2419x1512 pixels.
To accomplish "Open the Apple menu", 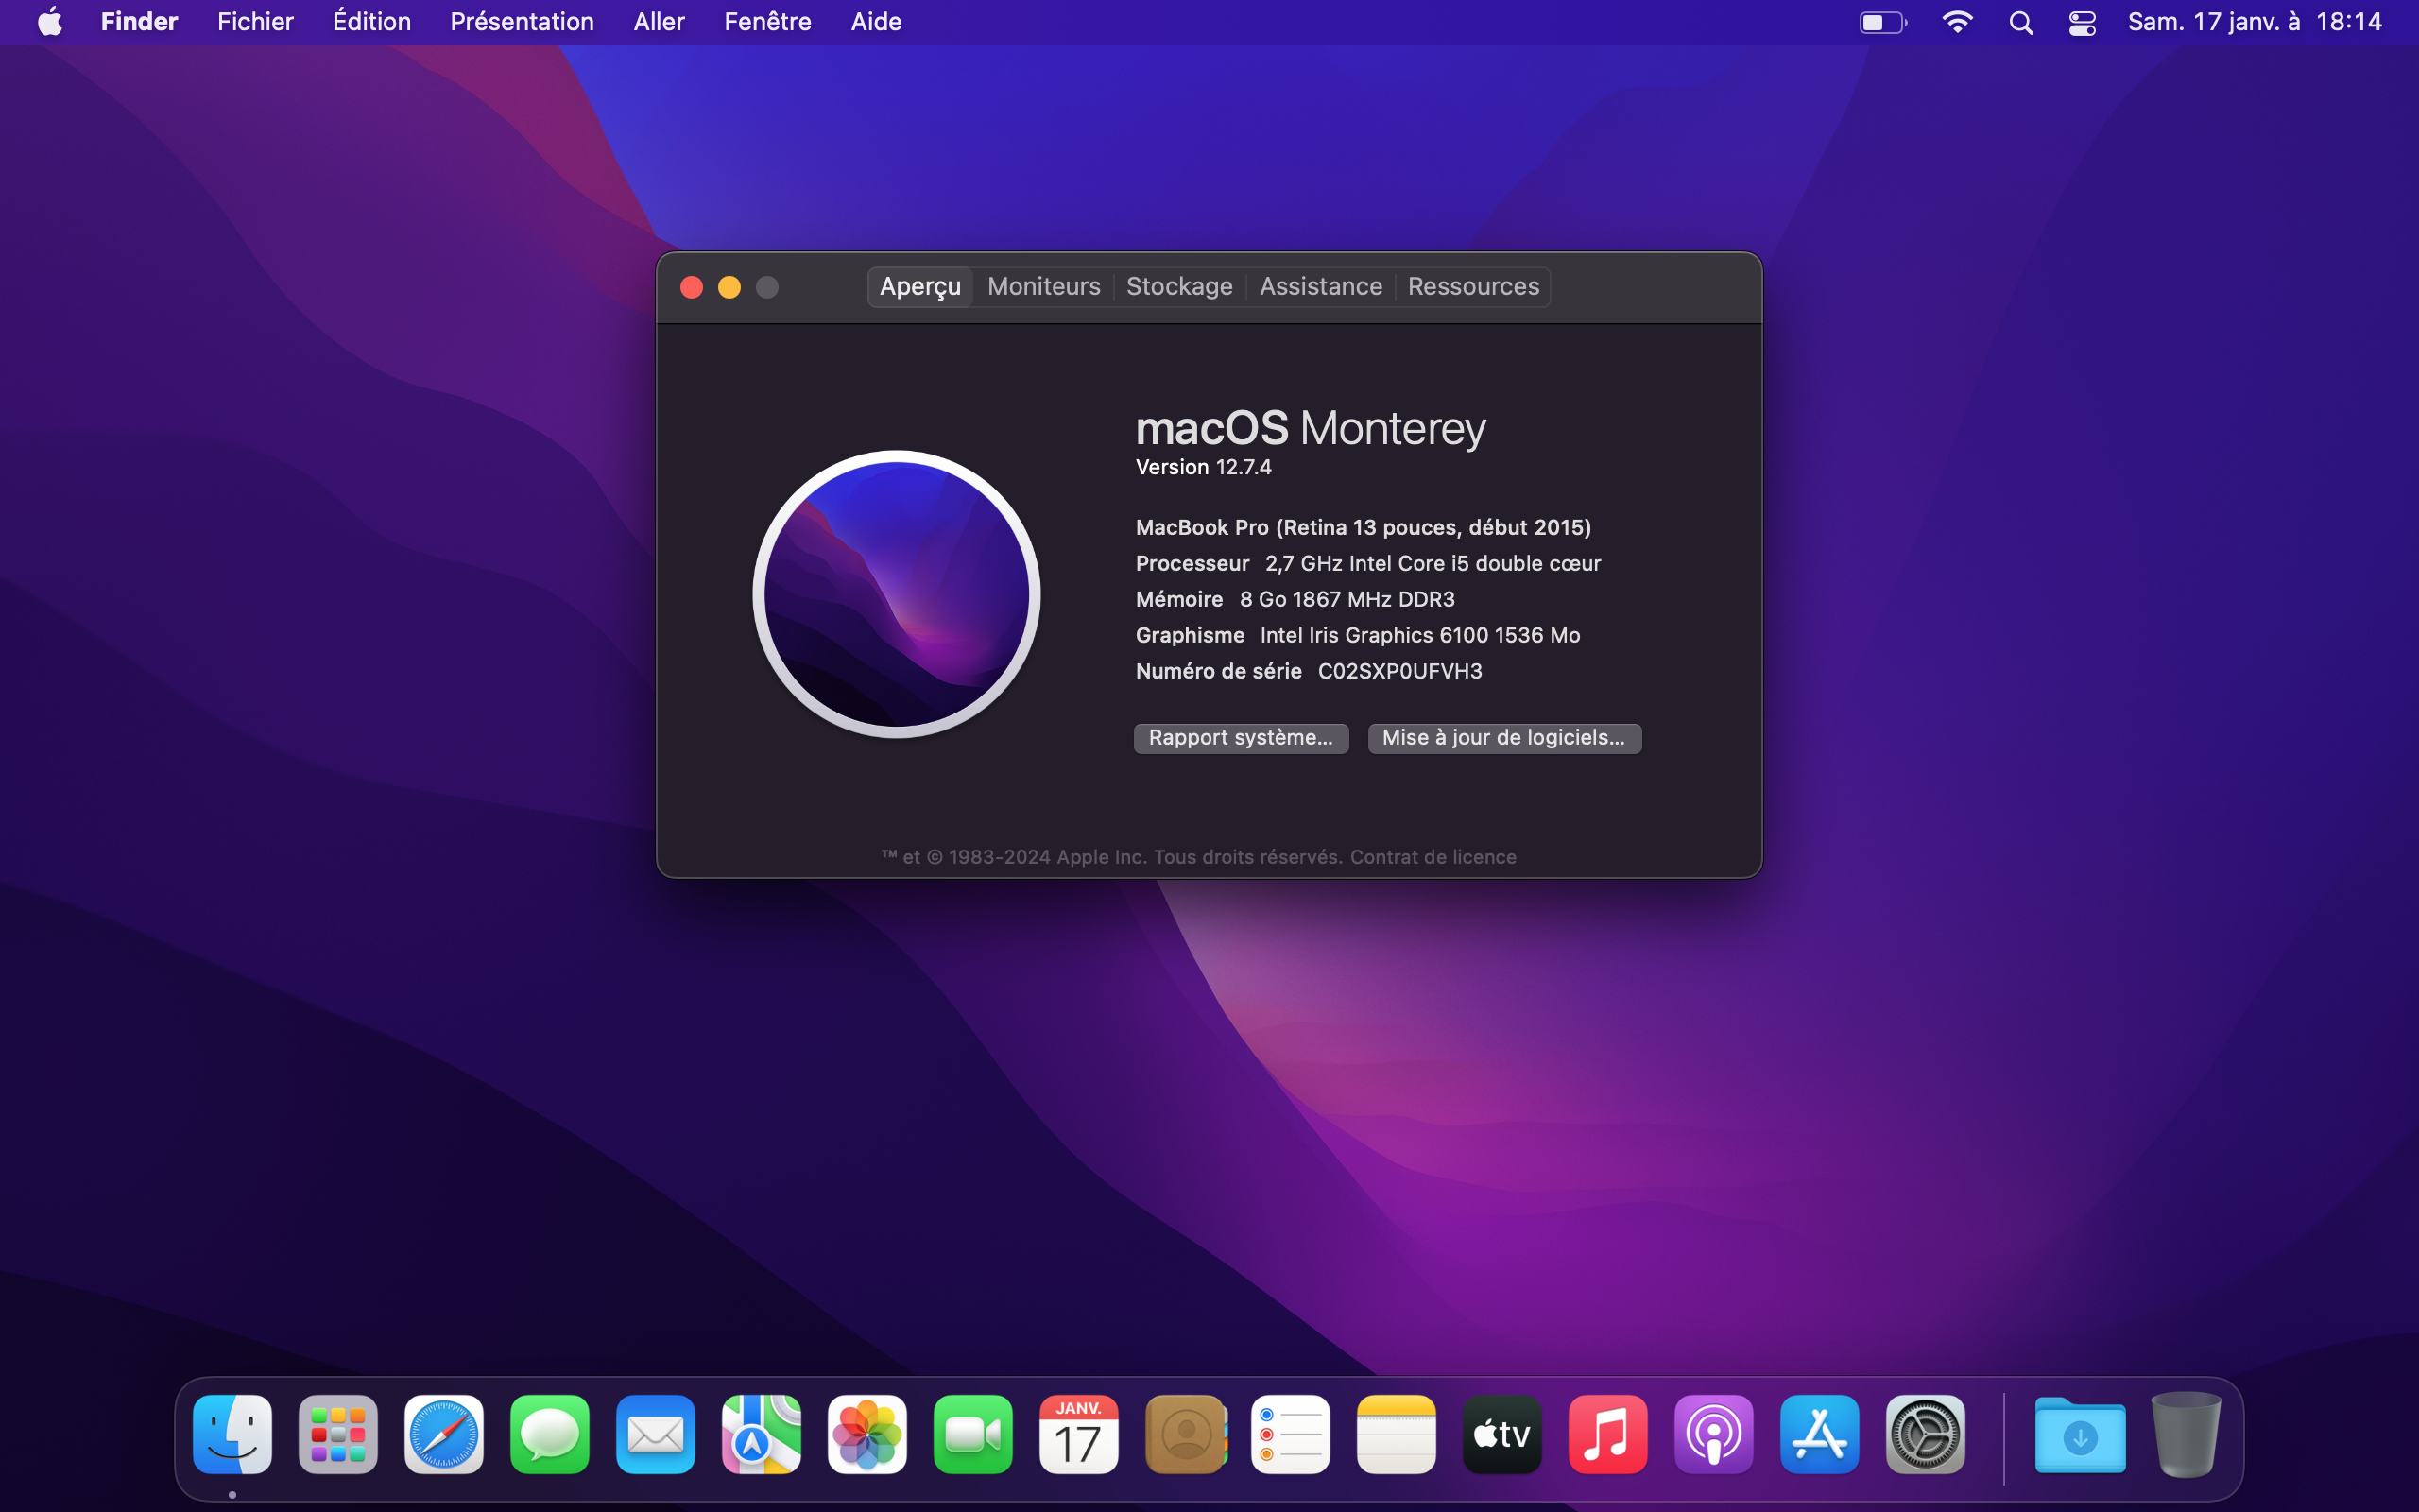I will [x=50, y=22].
